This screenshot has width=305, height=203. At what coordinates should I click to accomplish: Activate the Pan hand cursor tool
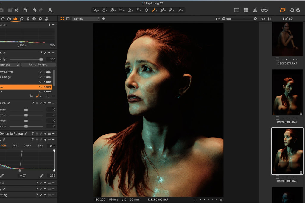tap(104, 10)
